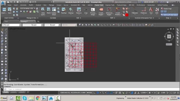Toggle MODEL space in status bar
180x101 pixels.
(89, 93)
